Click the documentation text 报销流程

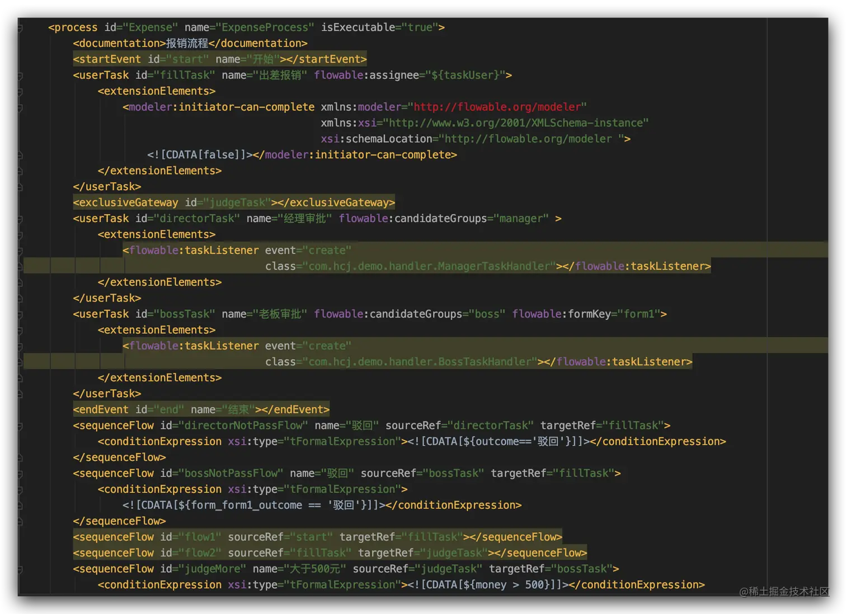pos(187,43)
